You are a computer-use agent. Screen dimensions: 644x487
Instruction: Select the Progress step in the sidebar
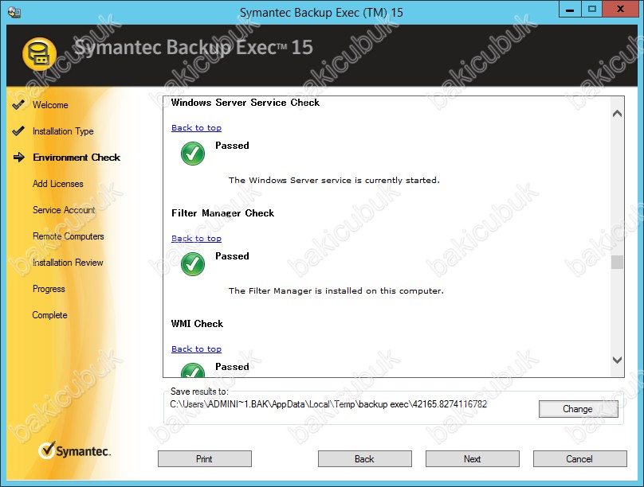49,289
